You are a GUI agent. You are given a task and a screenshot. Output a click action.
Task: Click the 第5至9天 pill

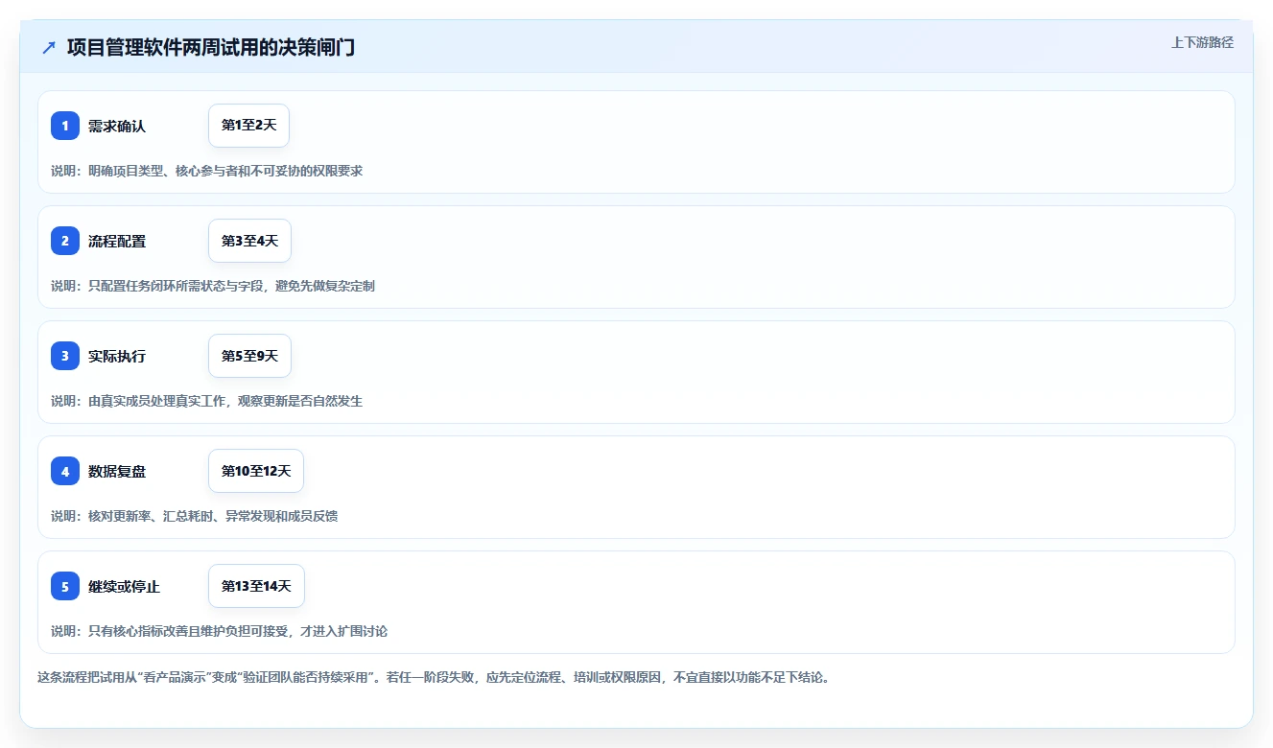click(x=249, y=356)
